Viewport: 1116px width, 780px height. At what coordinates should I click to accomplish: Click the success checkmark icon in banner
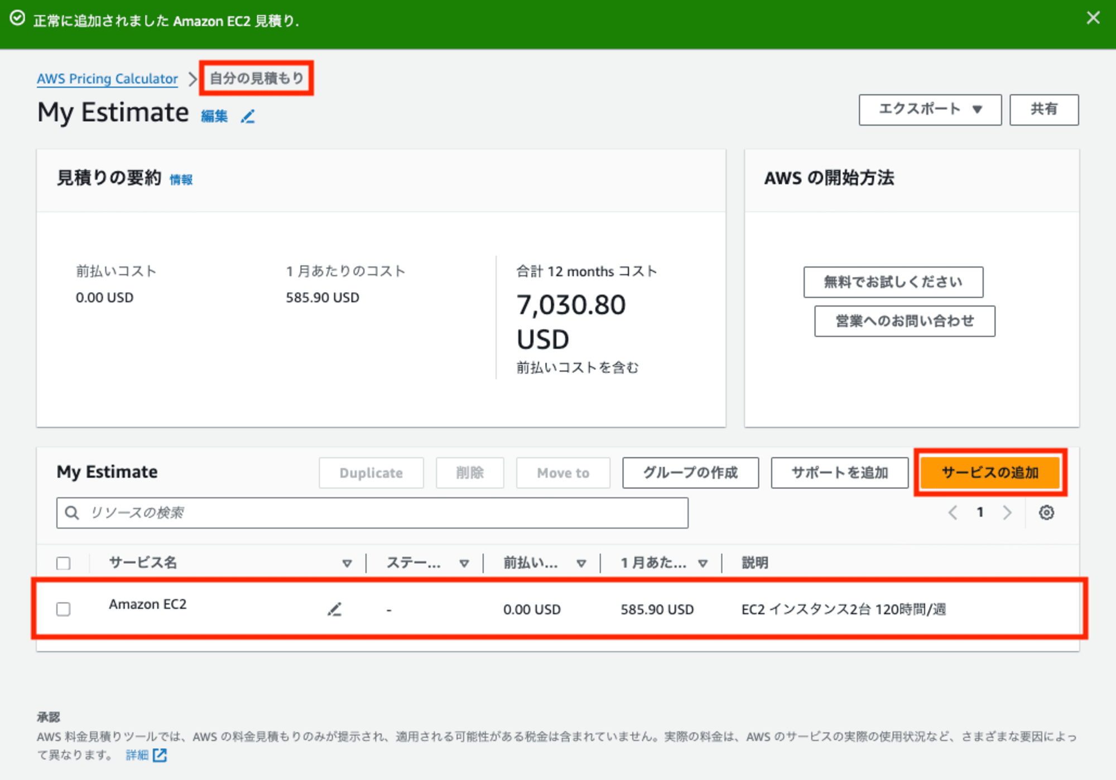(18, 19)
